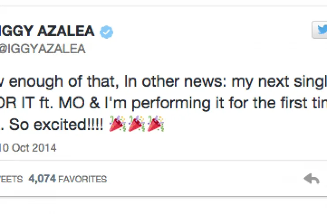Click the retweets count label
Screen dimensions: 327x214
coord(10,179)
